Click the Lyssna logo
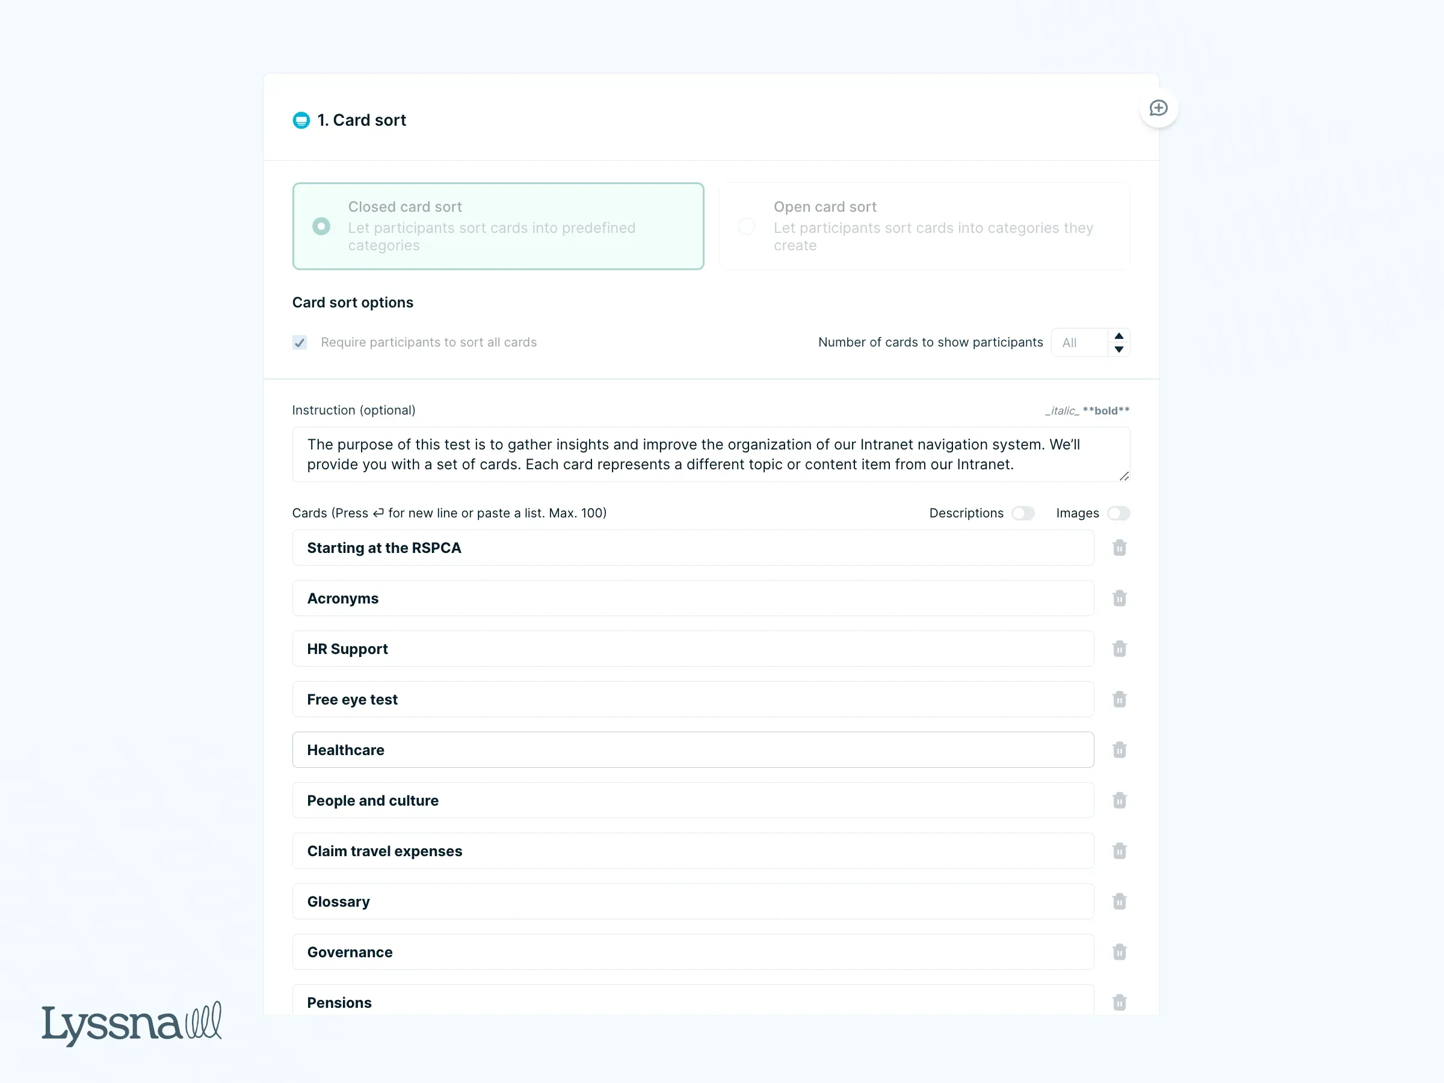The width and height of the screenshot is (1444, 1083). tap(131, 1023)
